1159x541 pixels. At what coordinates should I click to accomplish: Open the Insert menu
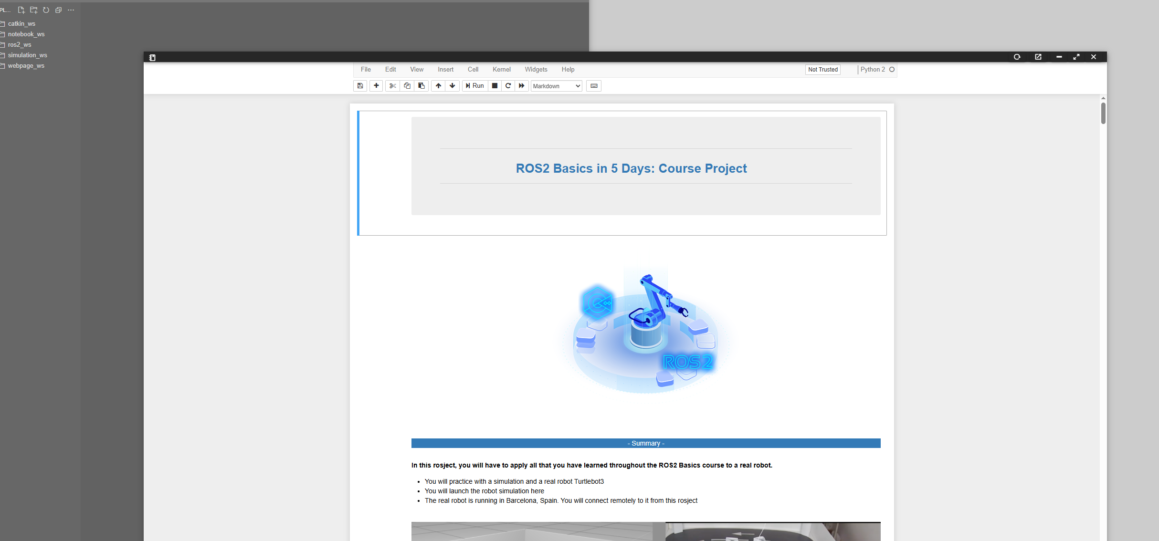(446, 70)
